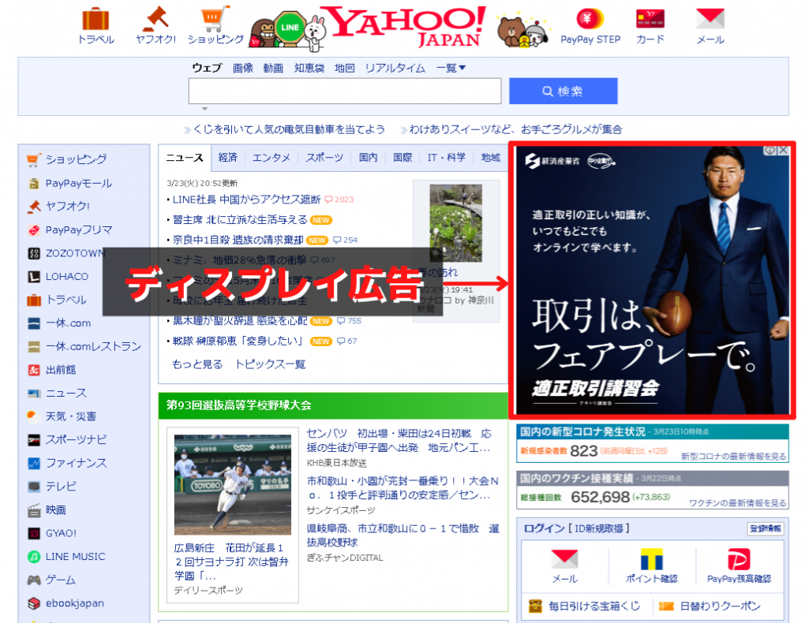Switch to the スポーツ news tab

click(x=324, y=158)
